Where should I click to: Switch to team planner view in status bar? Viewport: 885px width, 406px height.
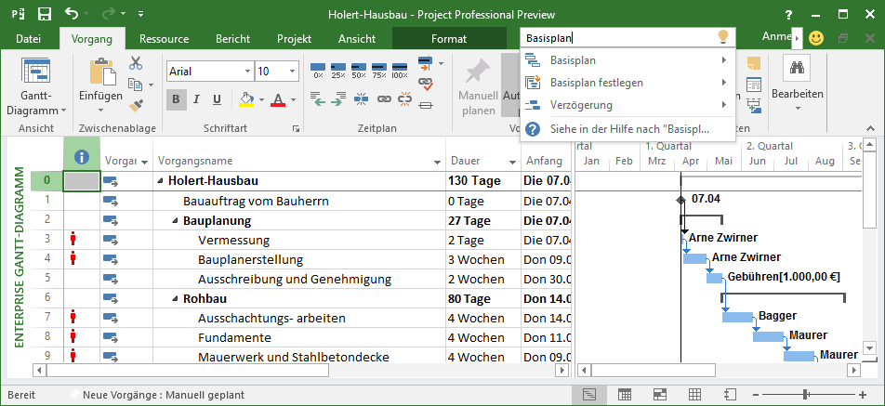pos(659,394)
